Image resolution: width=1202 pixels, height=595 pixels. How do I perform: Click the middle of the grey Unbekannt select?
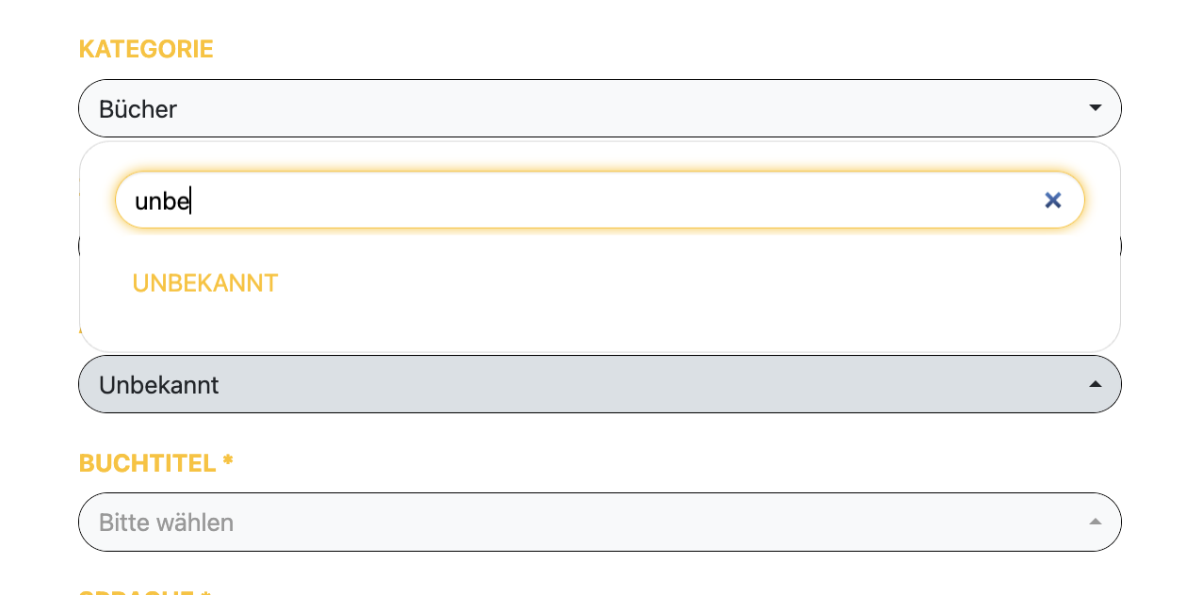point(599,384)
